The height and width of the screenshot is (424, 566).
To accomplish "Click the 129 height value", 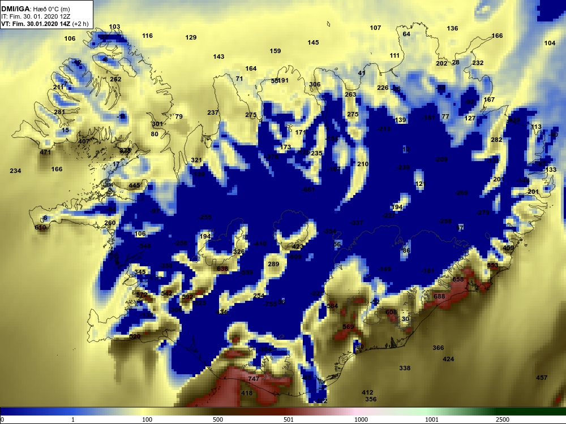I will pos(191,37).
